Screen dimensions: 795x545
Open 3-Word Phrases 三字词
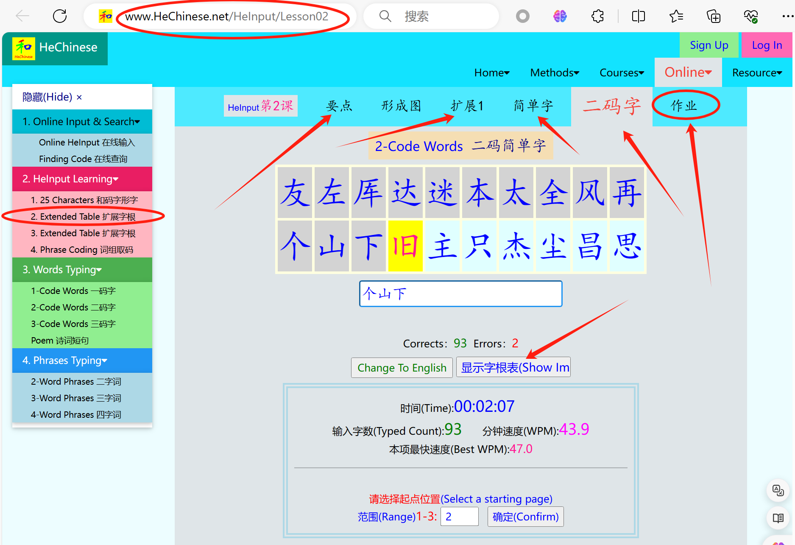(76, 398)
